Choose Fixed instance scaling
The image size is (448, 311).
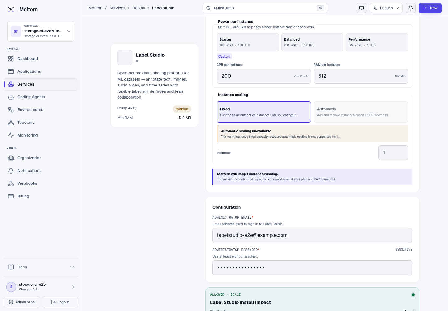(264, 112)
